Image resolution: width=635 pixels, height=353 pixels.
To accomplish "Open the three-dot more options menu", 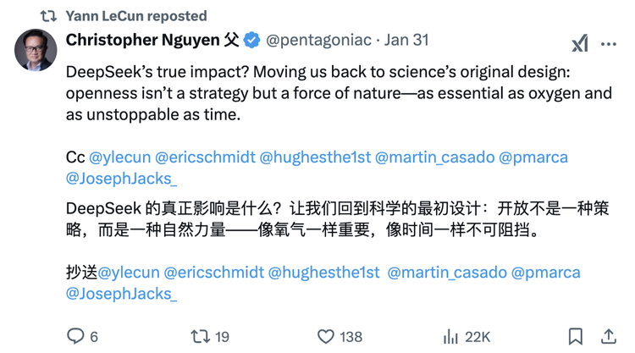I will click(x=609, y=44).
